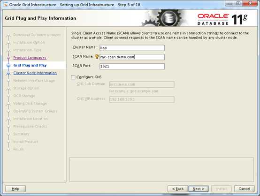Click the Prerequisite Checks step
260x196 pixels.
pyautogui.click(x=30, y=126)
